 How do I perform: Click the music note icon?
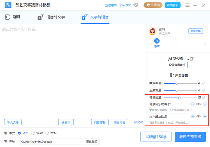pyautogui.click(x=170, y=59)
